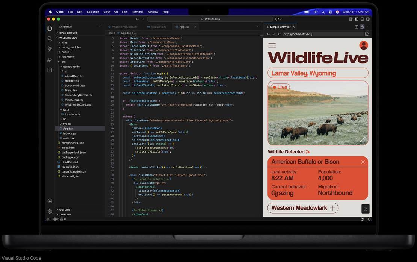Screen dimensions: 417x262
Task: Open the Source Control view
Action: coord(50,49)
